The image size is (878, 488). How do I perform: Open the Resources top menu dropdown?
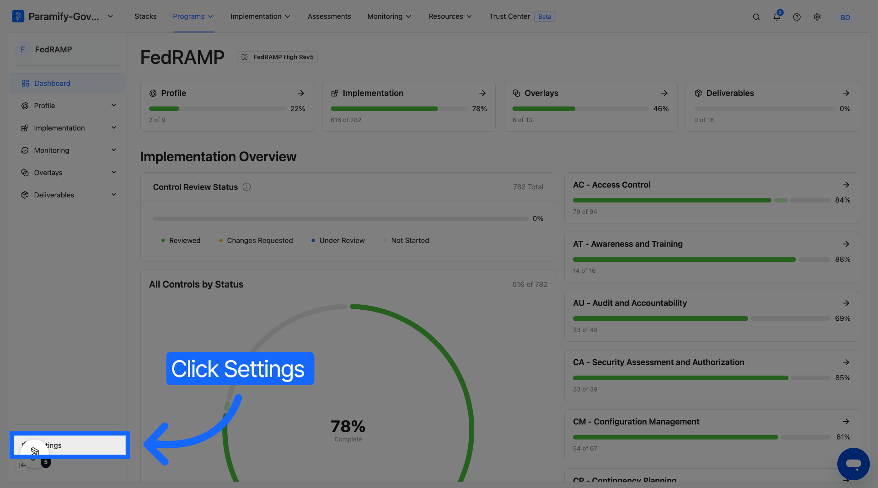tap(450, 16)
